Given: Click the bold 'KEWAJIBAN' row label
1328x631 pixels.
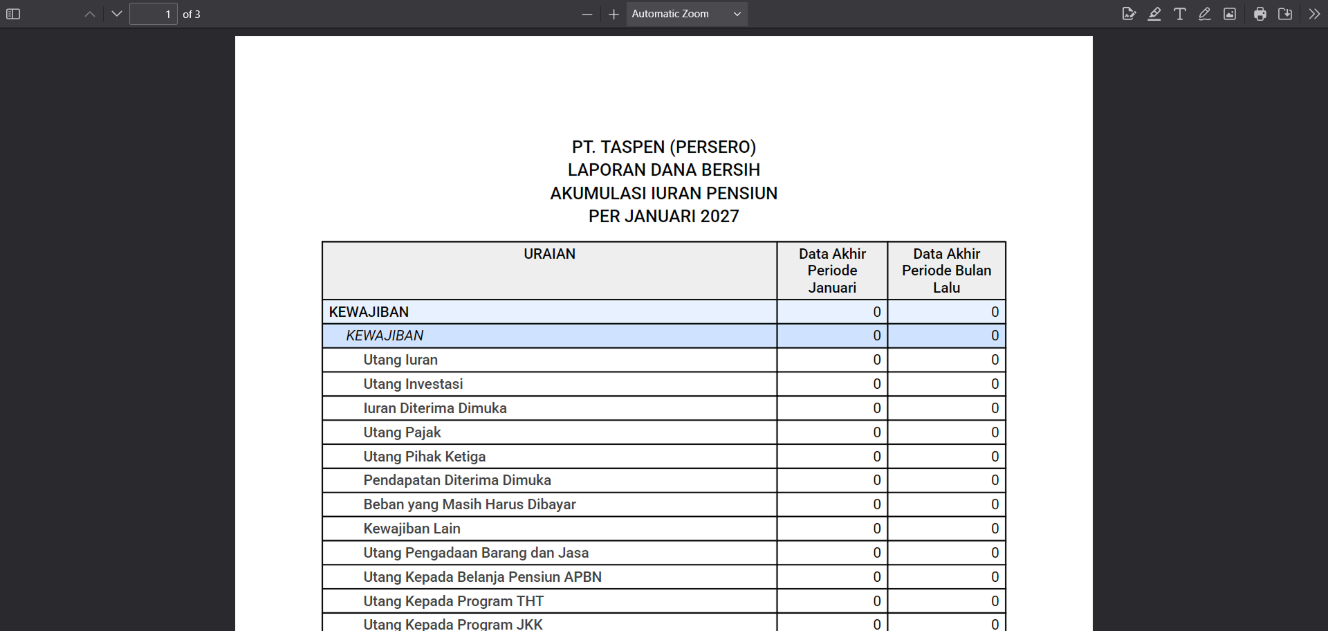Looking at the screenshot, I should [369, 312].
